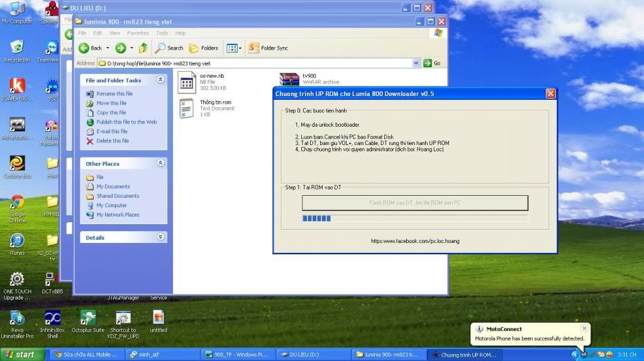The width and height of the screenshot is (644, 361).
Task: Switch to Sửa chữa ALL Mobile taskbar item
Action: pyautogui.click(x=87, y=355)
